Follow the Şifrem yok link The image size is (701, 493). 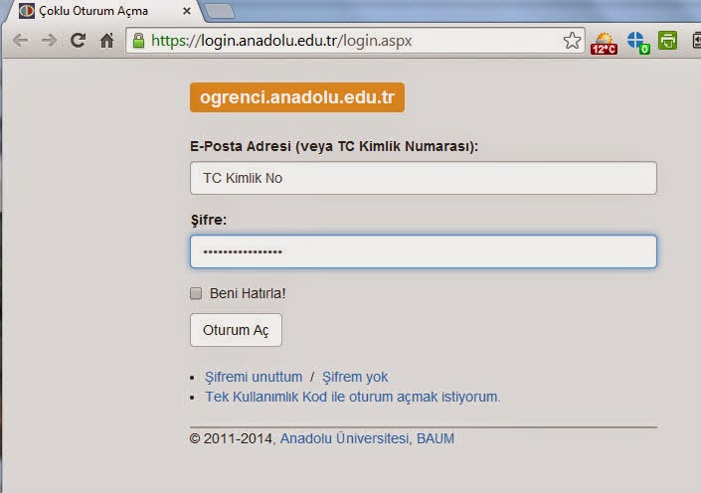click(355, 377)
